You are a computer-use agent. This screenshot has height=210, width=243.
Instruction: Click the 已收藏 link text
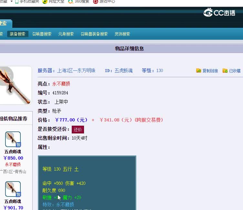(235, 71)
